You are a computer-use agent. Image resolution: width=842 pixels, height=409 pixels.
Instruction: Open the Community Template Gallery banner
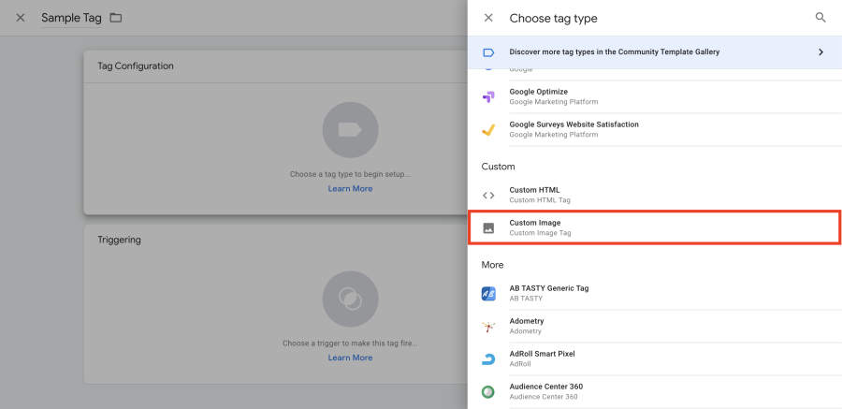[655, 52]
